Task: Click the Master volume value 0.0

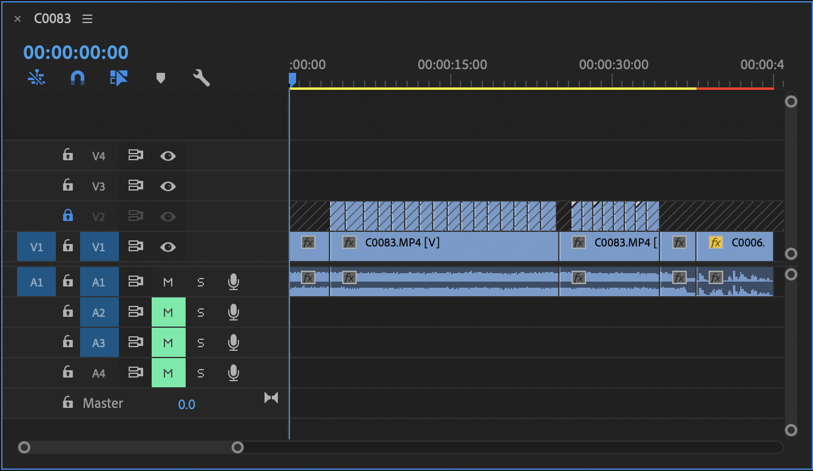Action: pos(186,404)
